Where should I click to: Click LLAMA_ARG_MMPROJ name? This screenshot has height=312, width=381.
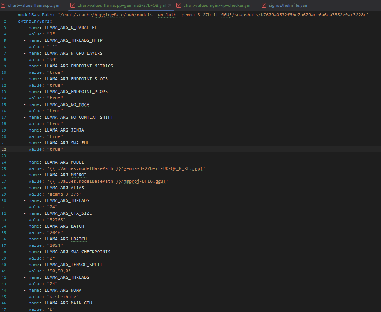[65, 175]
